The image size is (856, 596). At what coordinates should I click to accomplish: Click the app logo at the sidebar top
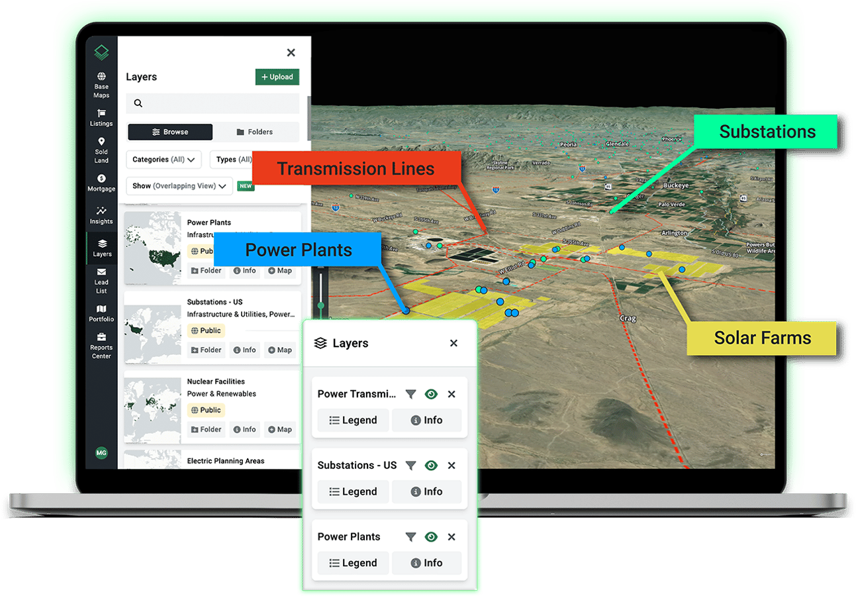[x=101, y=52]
